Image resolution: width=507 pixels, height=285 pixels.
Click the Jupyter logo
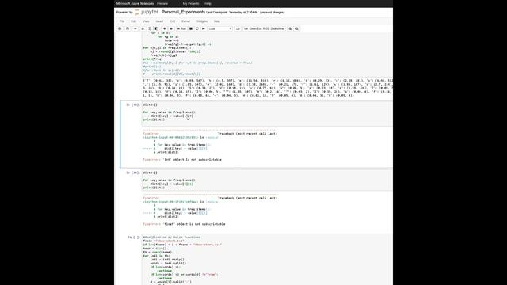147,13
